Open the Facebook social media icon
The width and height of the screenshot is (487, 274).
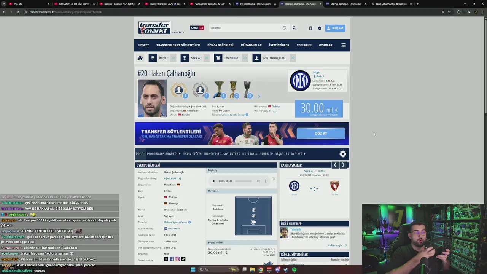(172, 259)
